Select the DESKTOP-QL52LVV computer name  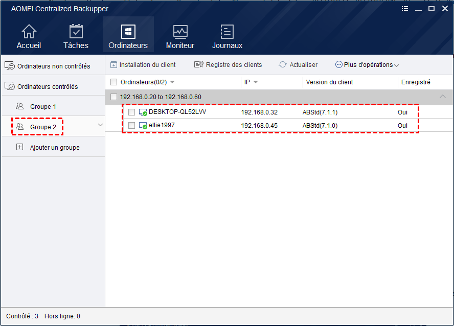[177, 112]
